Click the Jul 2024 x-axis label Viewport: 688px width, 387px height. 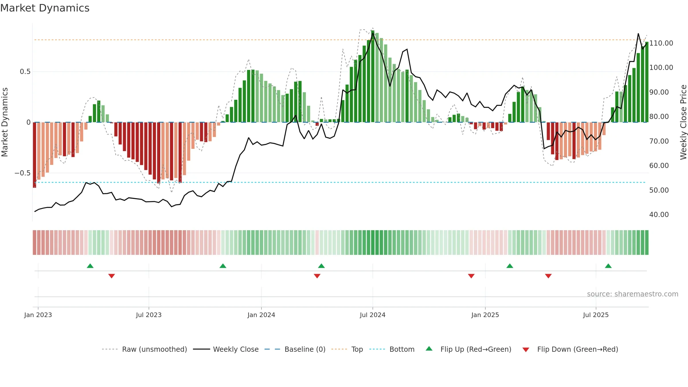point(373,315)
